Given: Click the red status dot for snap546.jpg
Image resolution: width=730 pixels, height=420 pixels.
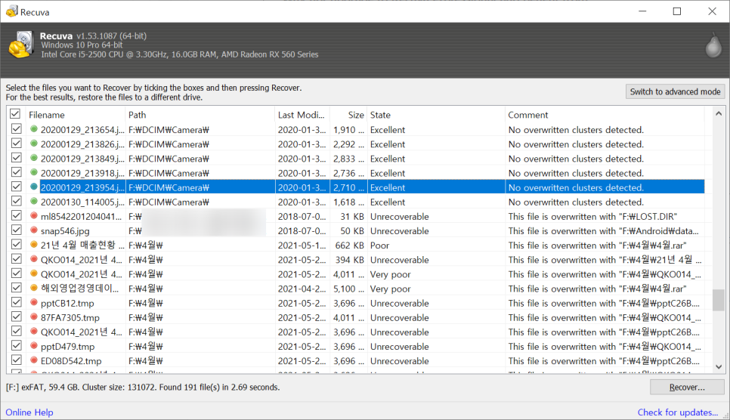Looking at the screenshot, I should coord(33,230).
